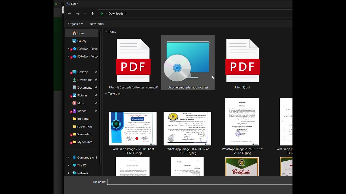
Task: Expand Oumarou's A15 device node
Action: tap(68, 158)
